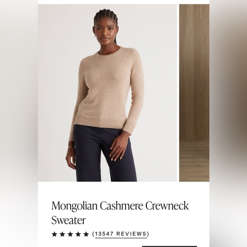The image size is (247, 247).
Task: Click the fifth rating star
Action: [x=86, y=234]
